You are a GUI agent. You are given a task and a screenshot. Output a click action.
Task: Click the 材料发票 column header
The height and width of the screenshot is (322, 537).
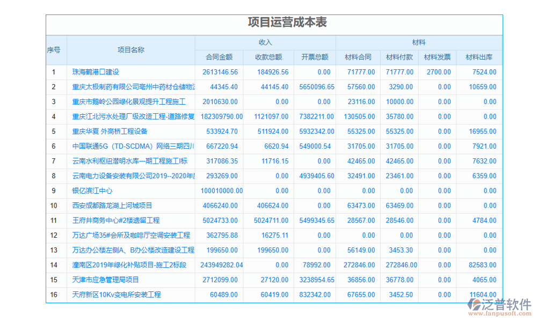click(437, 57)
